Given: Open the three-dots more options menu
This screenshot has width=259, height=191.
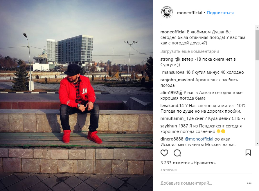Looking at the screenshot, I should pyautogui.click(x=249, y=183).
